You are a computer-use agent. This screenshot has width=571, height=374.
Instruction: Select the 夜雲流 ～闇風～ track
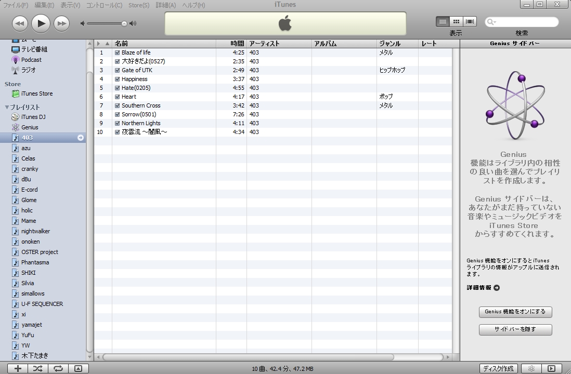point(273,132)
